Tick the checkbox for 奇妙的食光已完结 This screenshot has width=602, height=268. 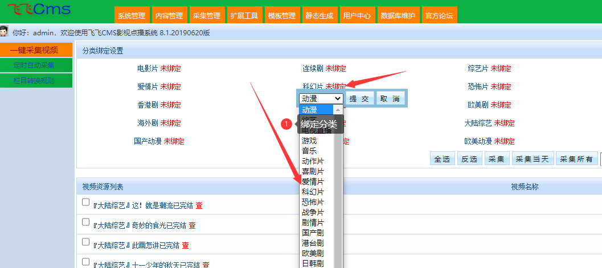pyautogui.click(x=85, y=222)
